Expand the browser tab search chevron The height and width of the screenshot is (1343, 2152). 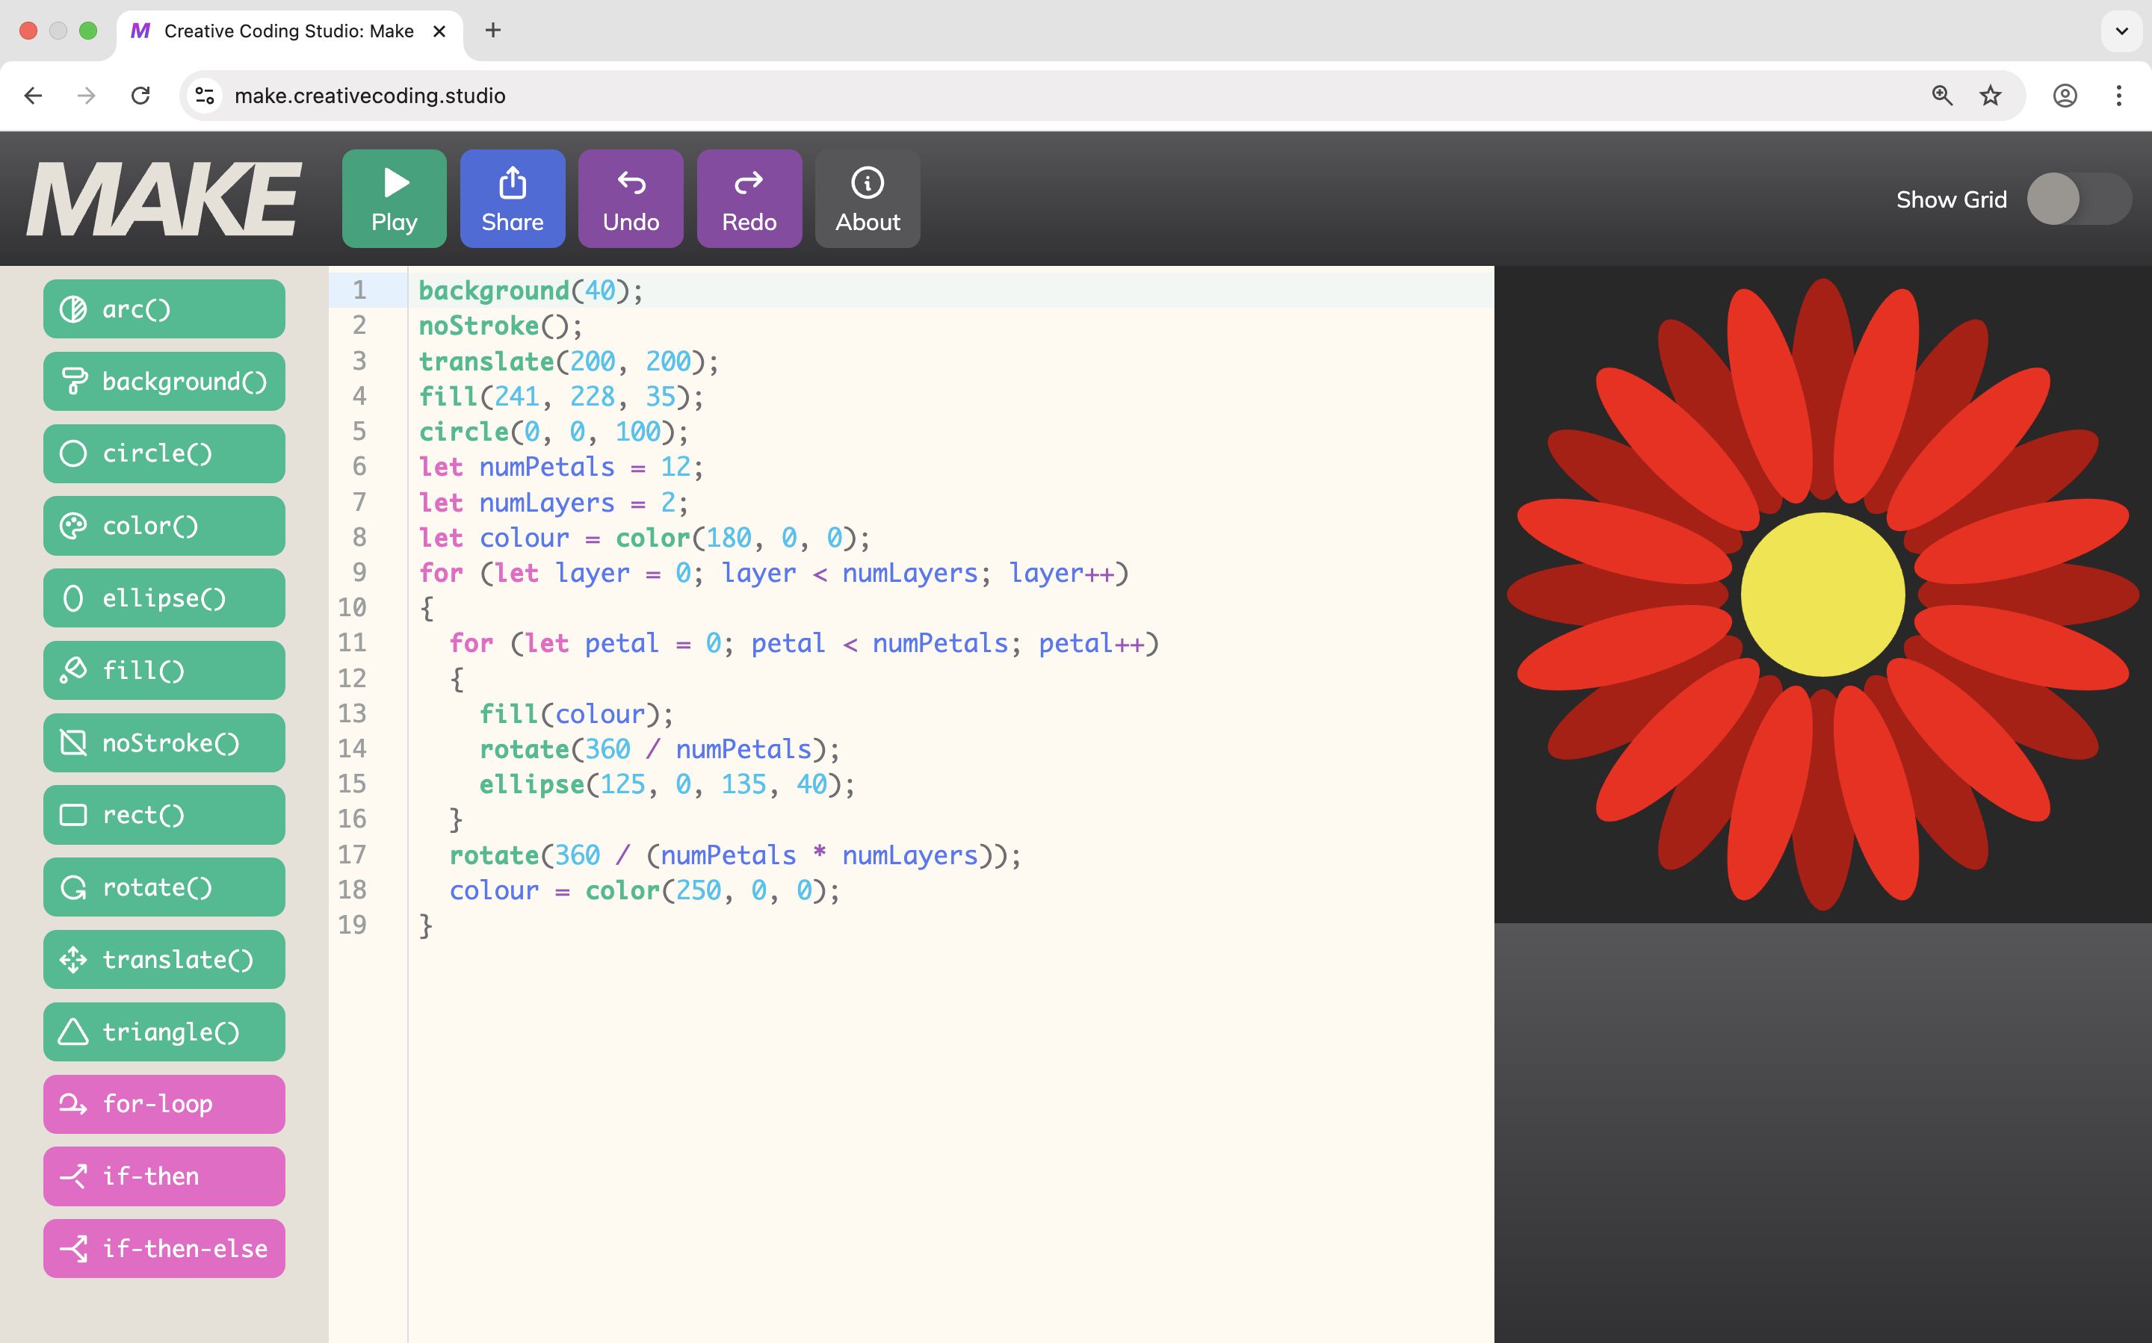pos(2121,31)
